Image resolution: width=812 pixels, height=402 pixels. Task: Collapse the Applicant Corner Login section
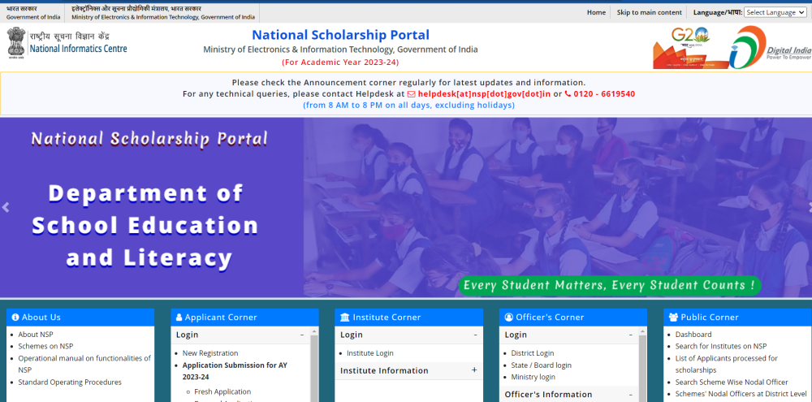point(302,335)
